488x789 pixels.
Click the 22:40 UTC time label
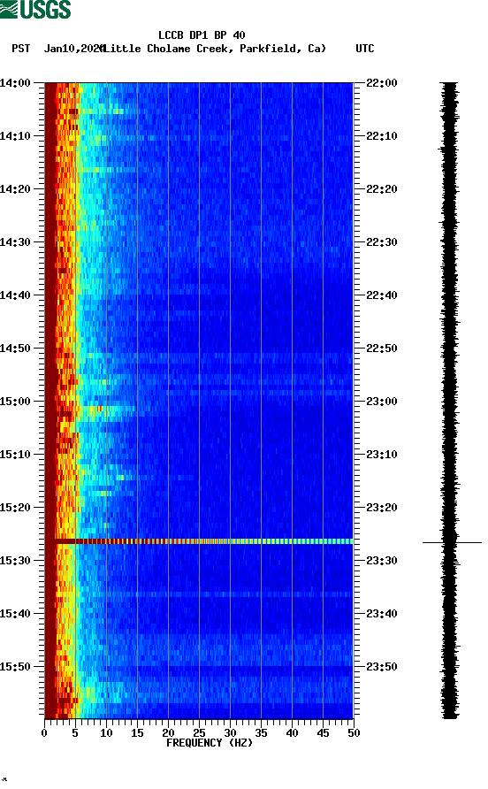point(381,295)
